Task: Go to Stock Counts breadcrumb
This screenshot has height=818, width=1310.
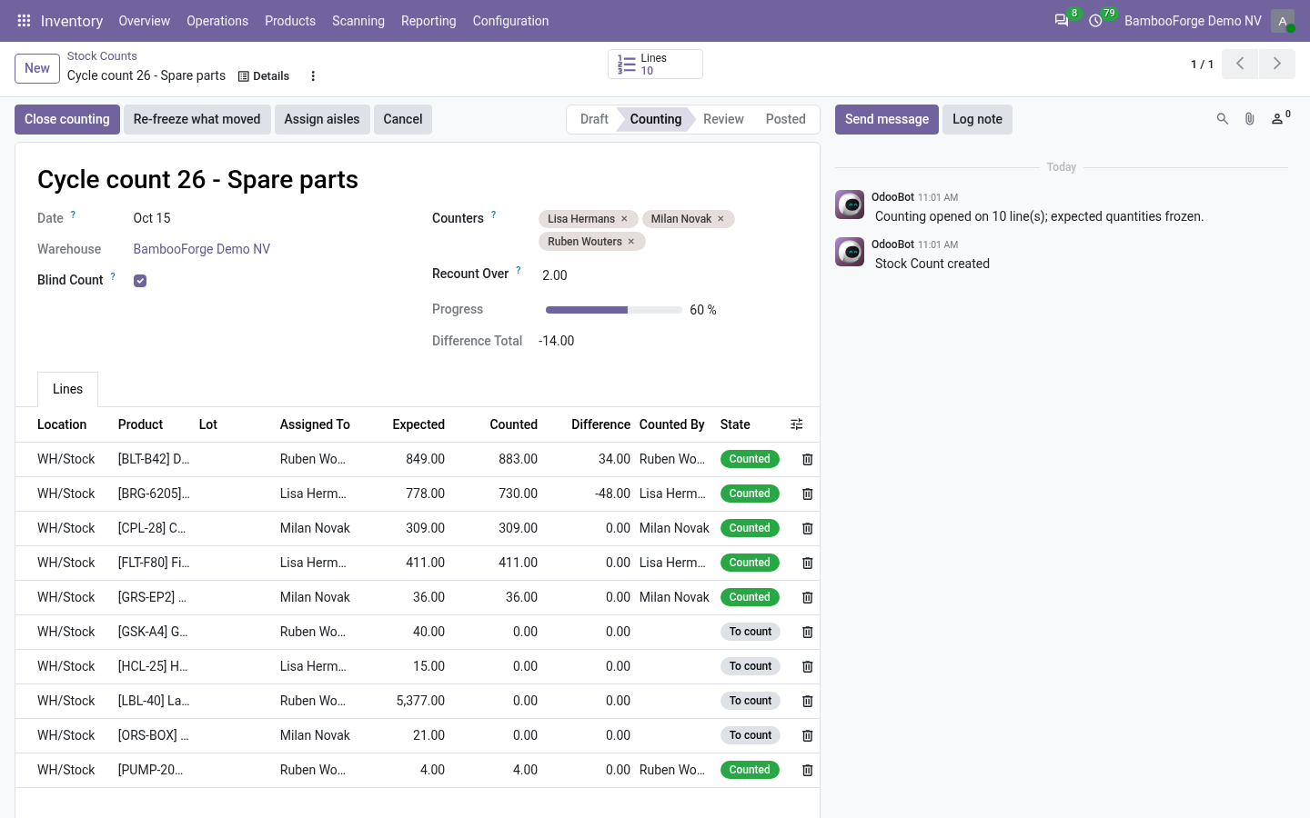Action: 102,56
